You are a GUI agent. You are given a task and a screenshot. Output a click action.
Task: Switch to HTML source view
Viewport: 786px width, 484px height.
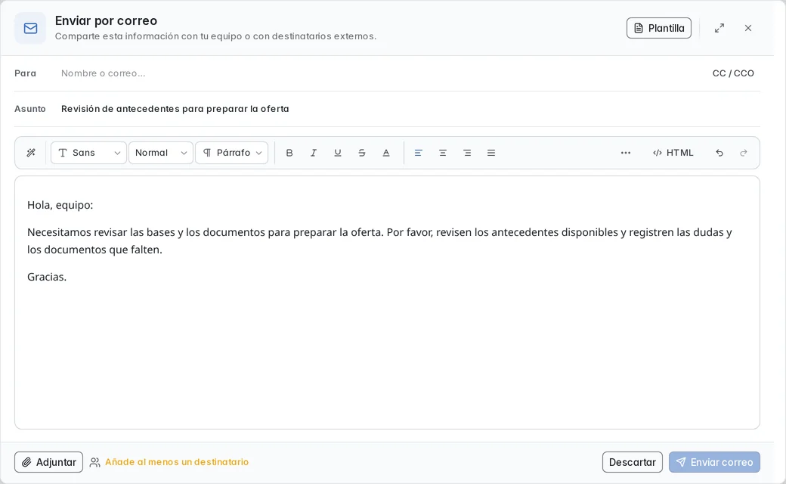673,153
